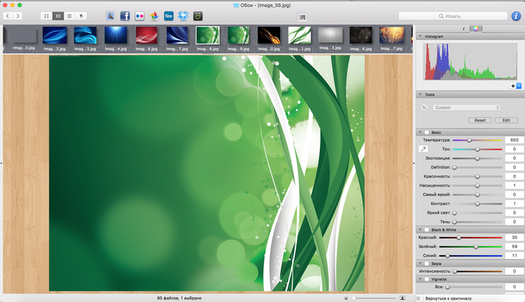
Task: Share via the colorful pinwheel Photos icon
Action: coord(154,15)
